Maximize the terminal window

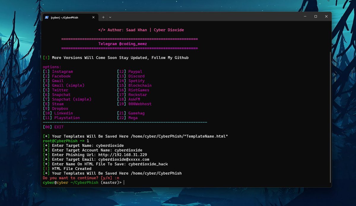(x=316, y=17)
